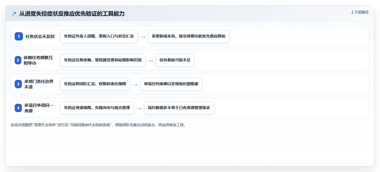Click the heading 从进度失控症状反推应优先验证的工具能力

tap(72, 14)
